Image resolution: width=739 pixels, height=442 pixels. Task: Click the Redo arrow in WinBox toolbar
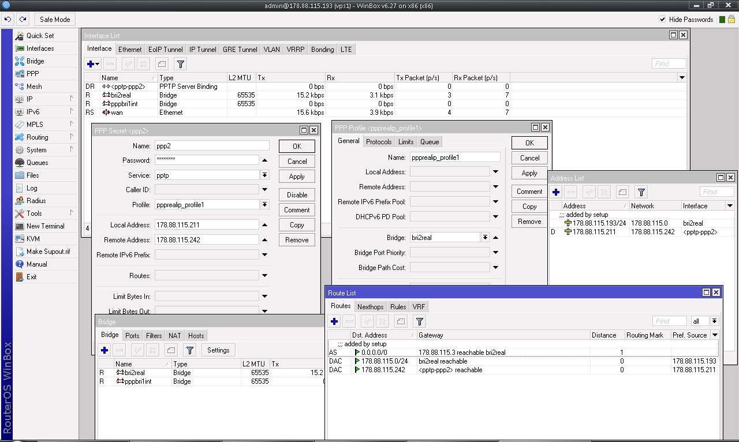tap(23, 19)
